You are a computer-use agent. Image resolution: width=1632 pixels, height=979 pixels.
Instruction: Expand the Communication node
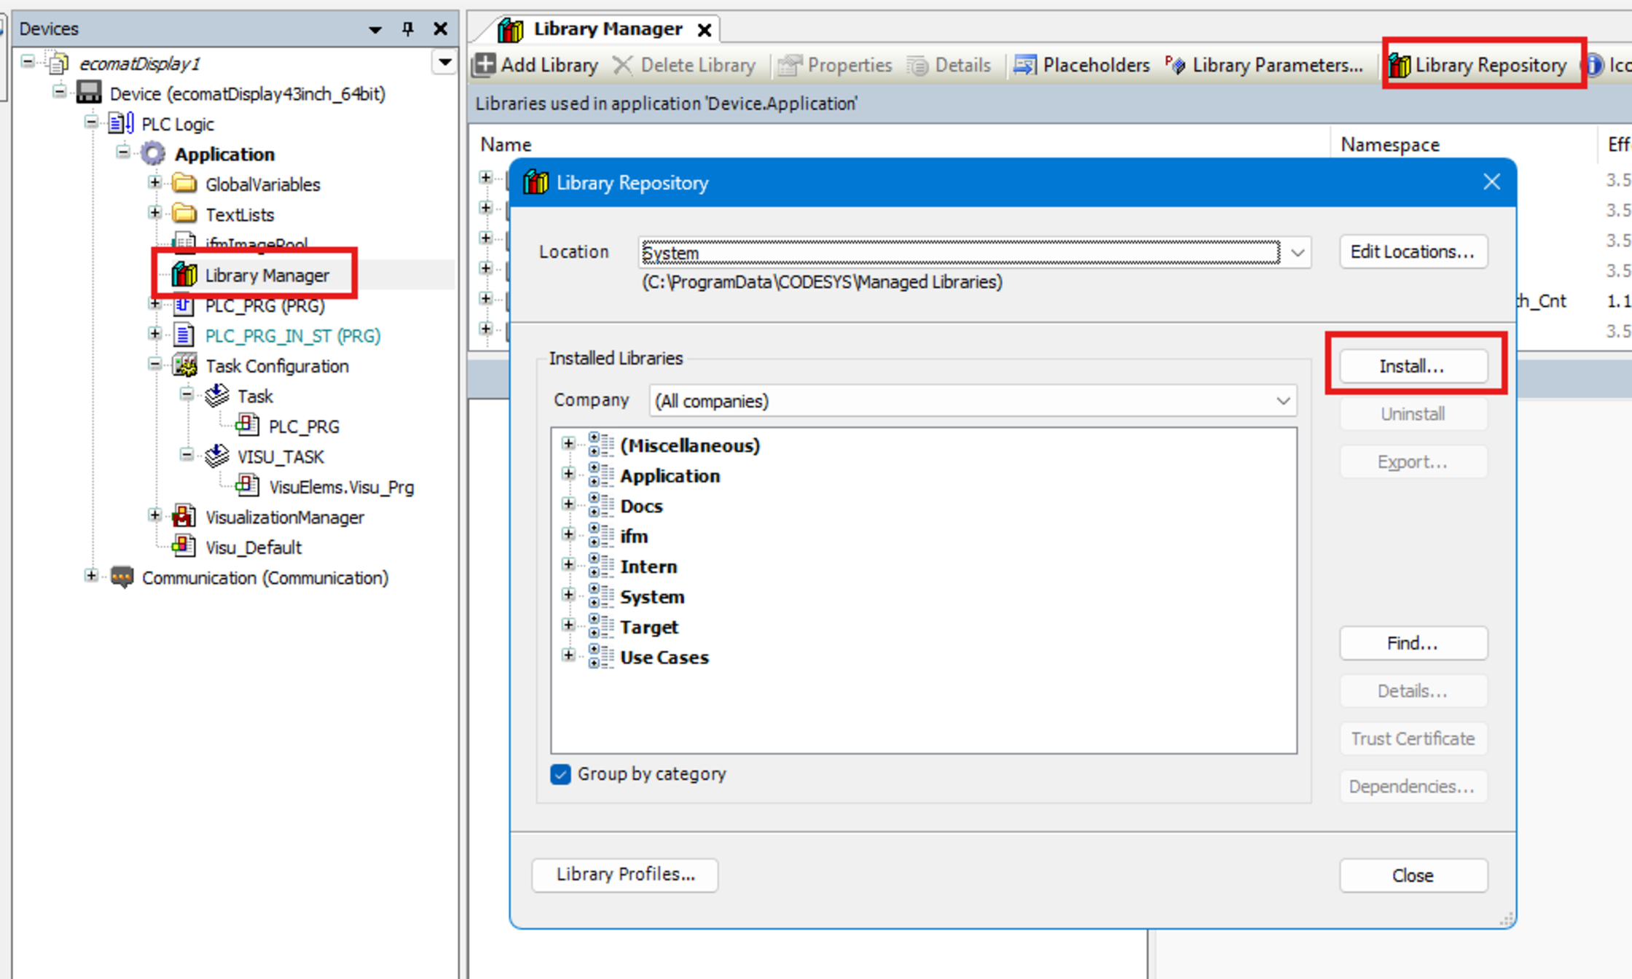tap(91, 576)
